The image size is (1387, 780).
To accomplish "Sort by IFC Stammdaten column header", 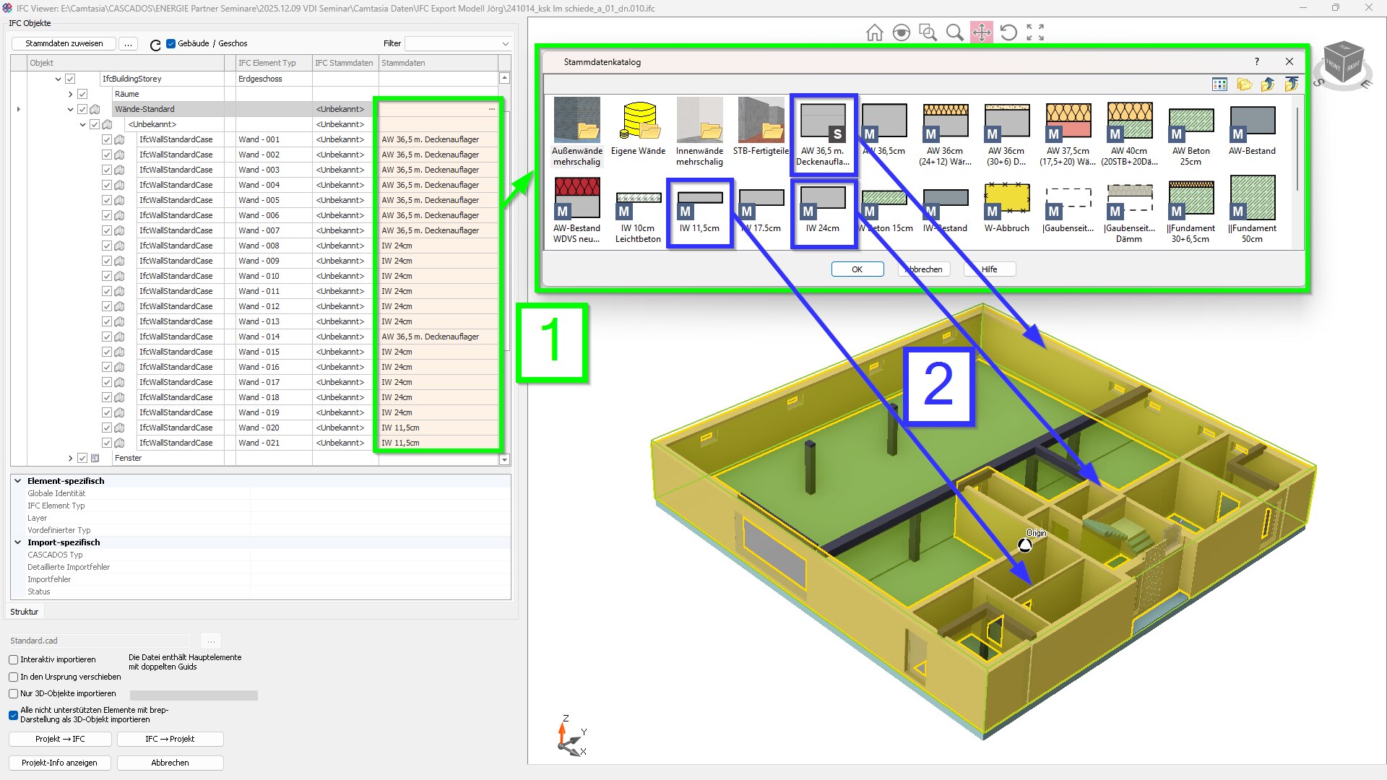I will 345,63.
